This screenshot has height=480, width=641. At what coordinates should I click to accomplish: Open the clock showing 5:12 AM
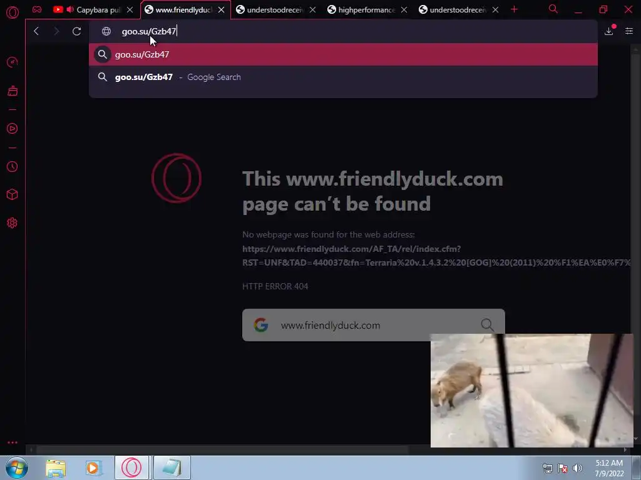pos(609,468)
